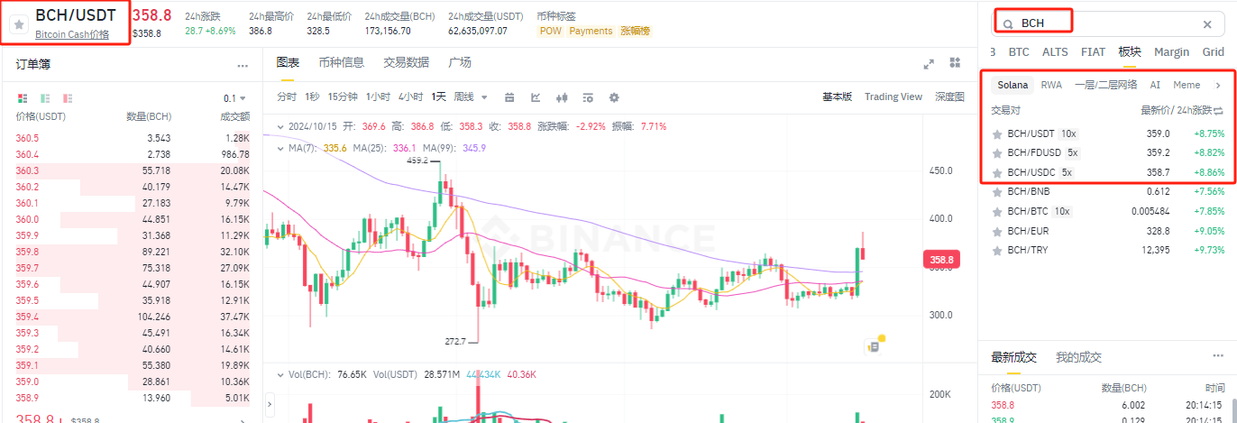The width and height of the screenshot is (1237, 423).
Task: Open the 0.1 price precision dropdown
Action: (x=234, y=98)
